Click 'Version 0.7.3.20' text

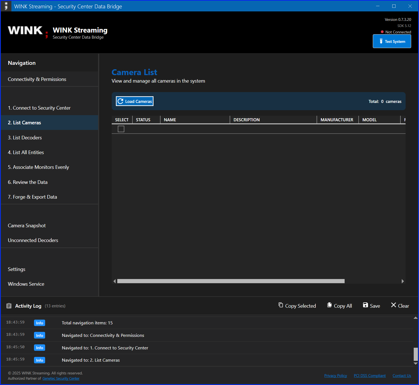click(x=398, y=19)
